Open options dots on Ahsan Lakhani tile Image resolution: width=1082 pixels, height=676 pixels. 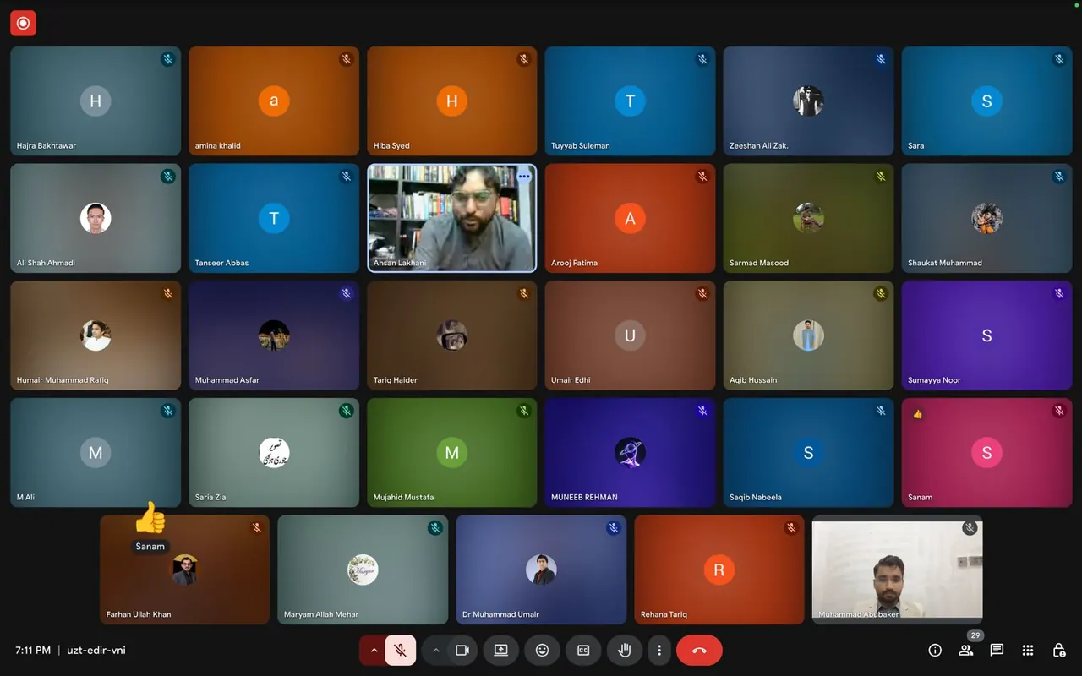(524, 177)
